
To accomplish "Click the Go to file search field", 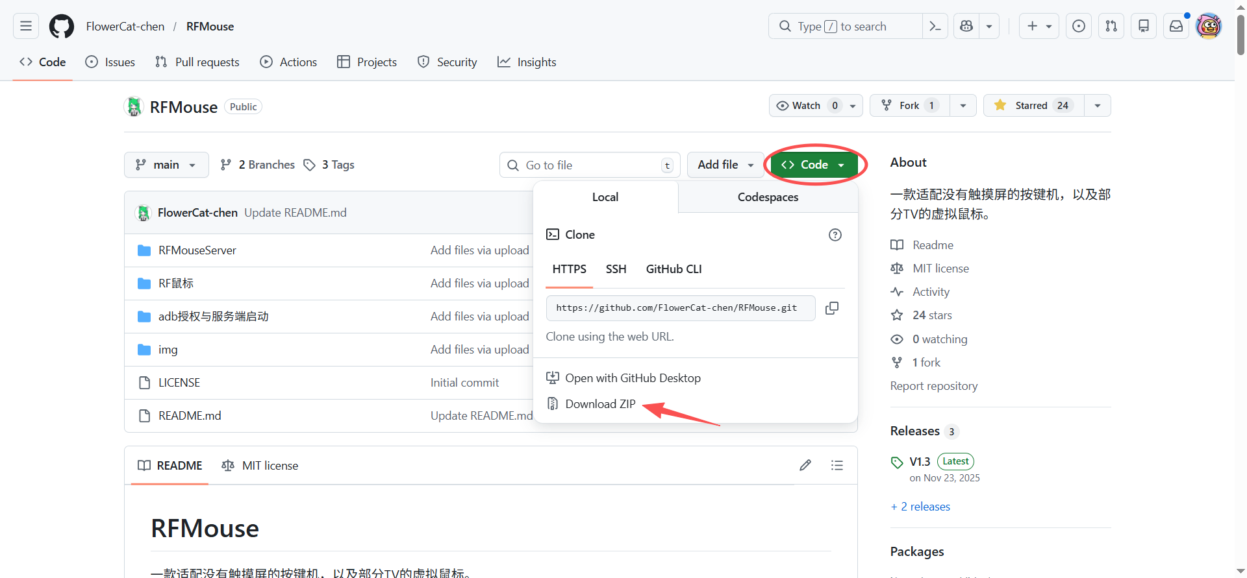I will 590,165.
